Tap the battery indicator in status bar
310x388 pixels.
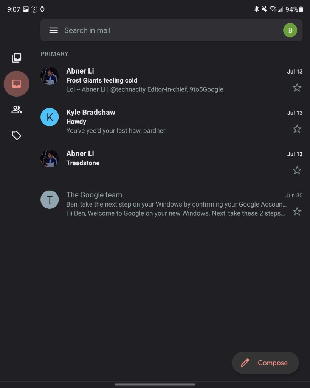click(x=301, y=9)
